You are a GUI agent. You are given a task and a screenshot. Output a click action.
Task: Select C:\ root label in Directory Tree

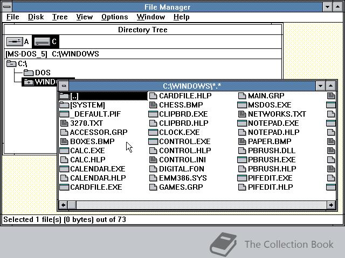[x=23, y=64]
